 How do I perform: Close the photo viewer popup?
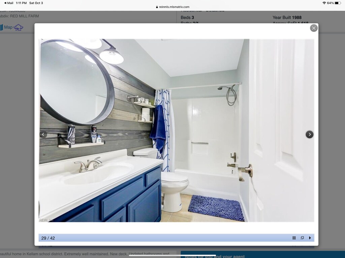coord(314,28)
